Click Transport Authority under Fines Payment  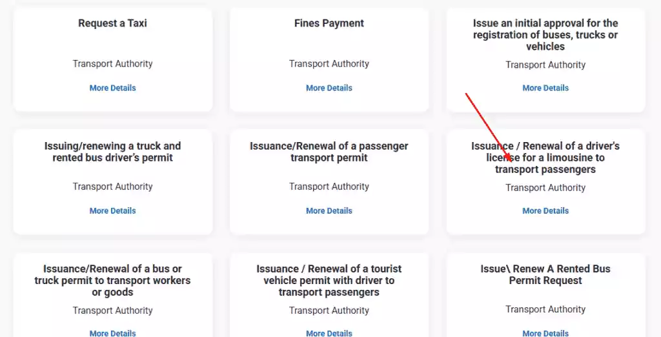tap(329, 64)
